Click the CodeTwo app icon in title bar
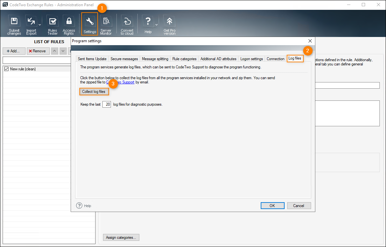 point(5,5)
